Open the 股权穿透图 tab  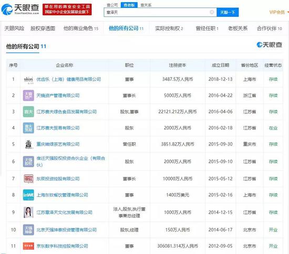(43, 28)
